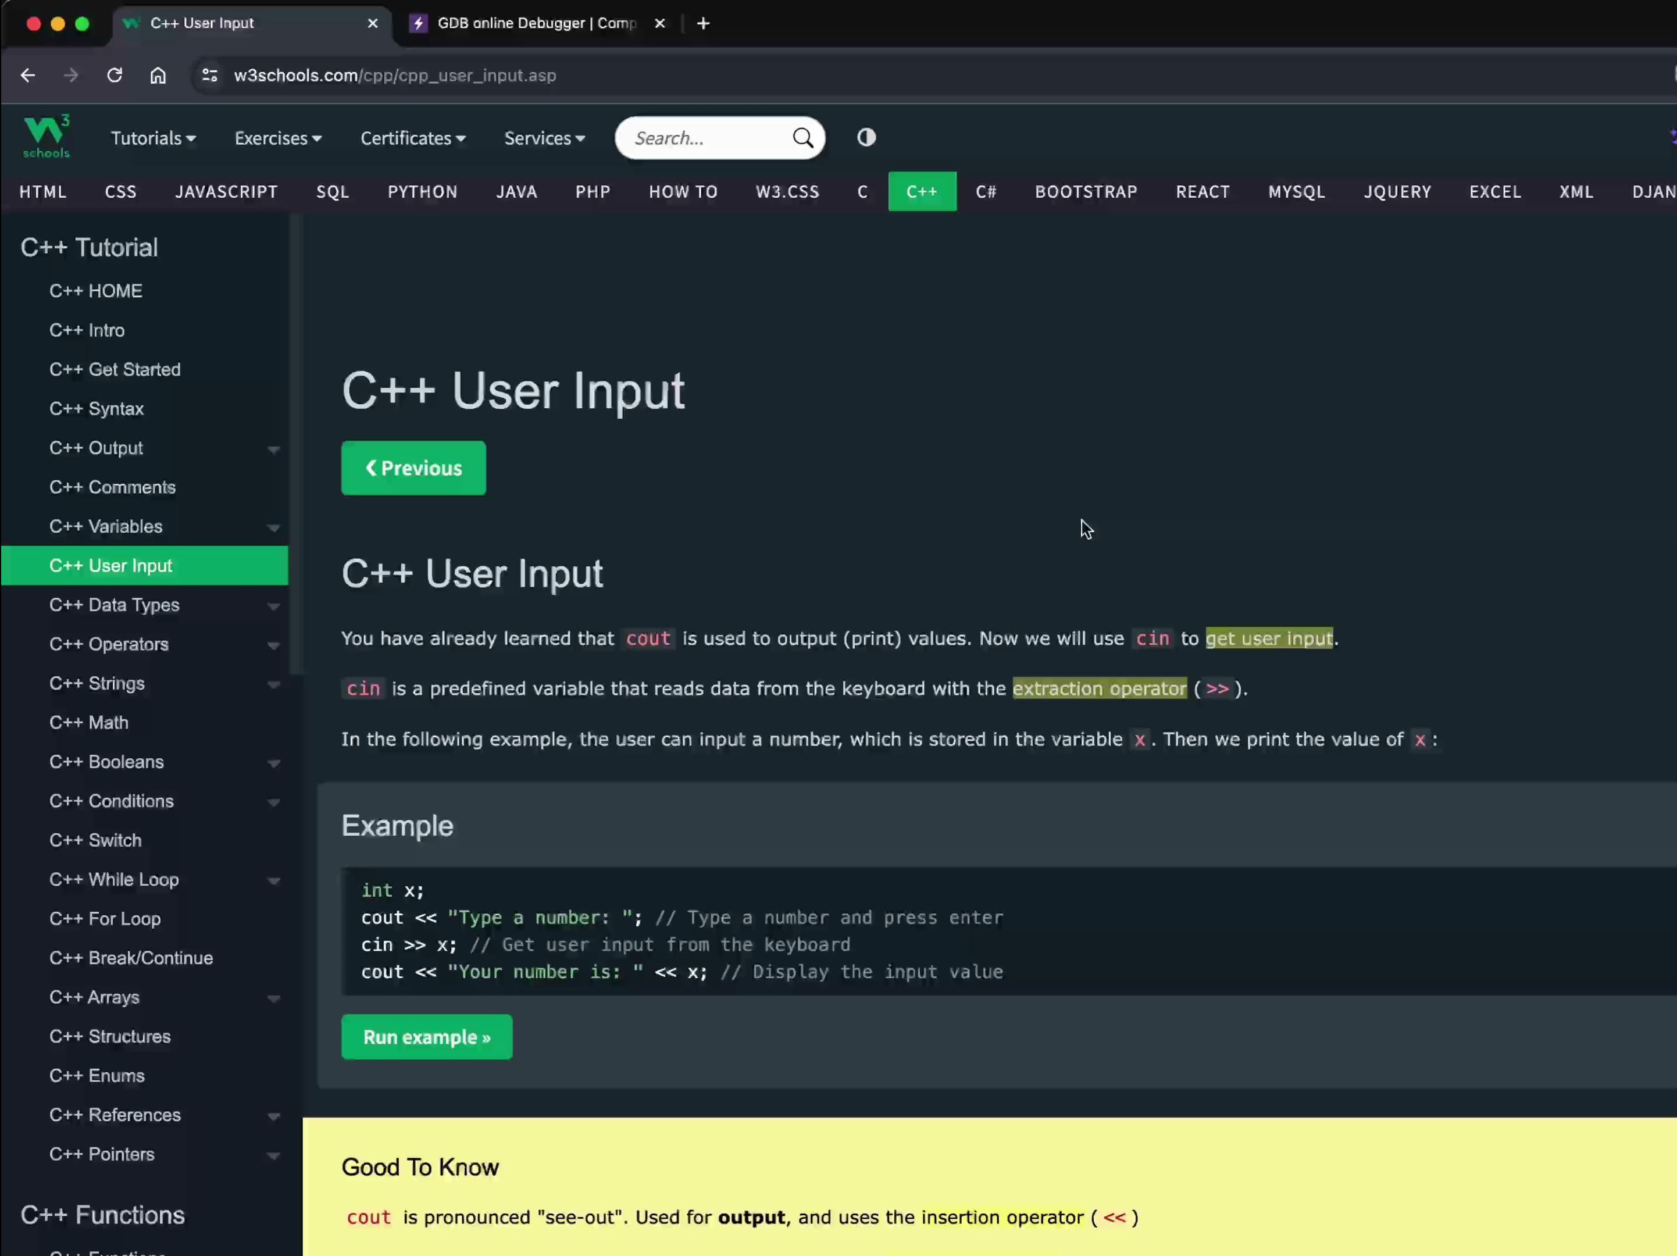Click the Run example button

click(x=427, y=1037)
